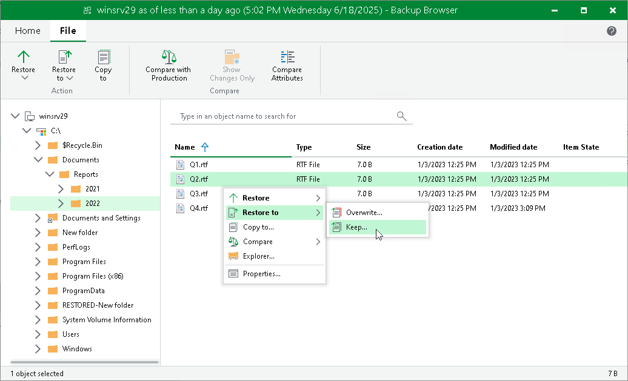Click the tree pane horizontal scrollbar

[x=84, y=362]
